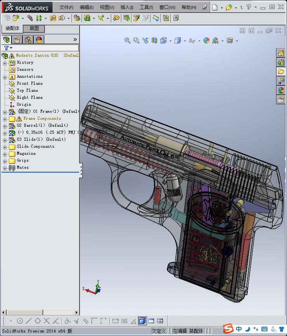Image resolution: width=287 pixels, height=336 pixels.
Task: Click Linear Component Pattern icon
Action: tap(39, 18)
